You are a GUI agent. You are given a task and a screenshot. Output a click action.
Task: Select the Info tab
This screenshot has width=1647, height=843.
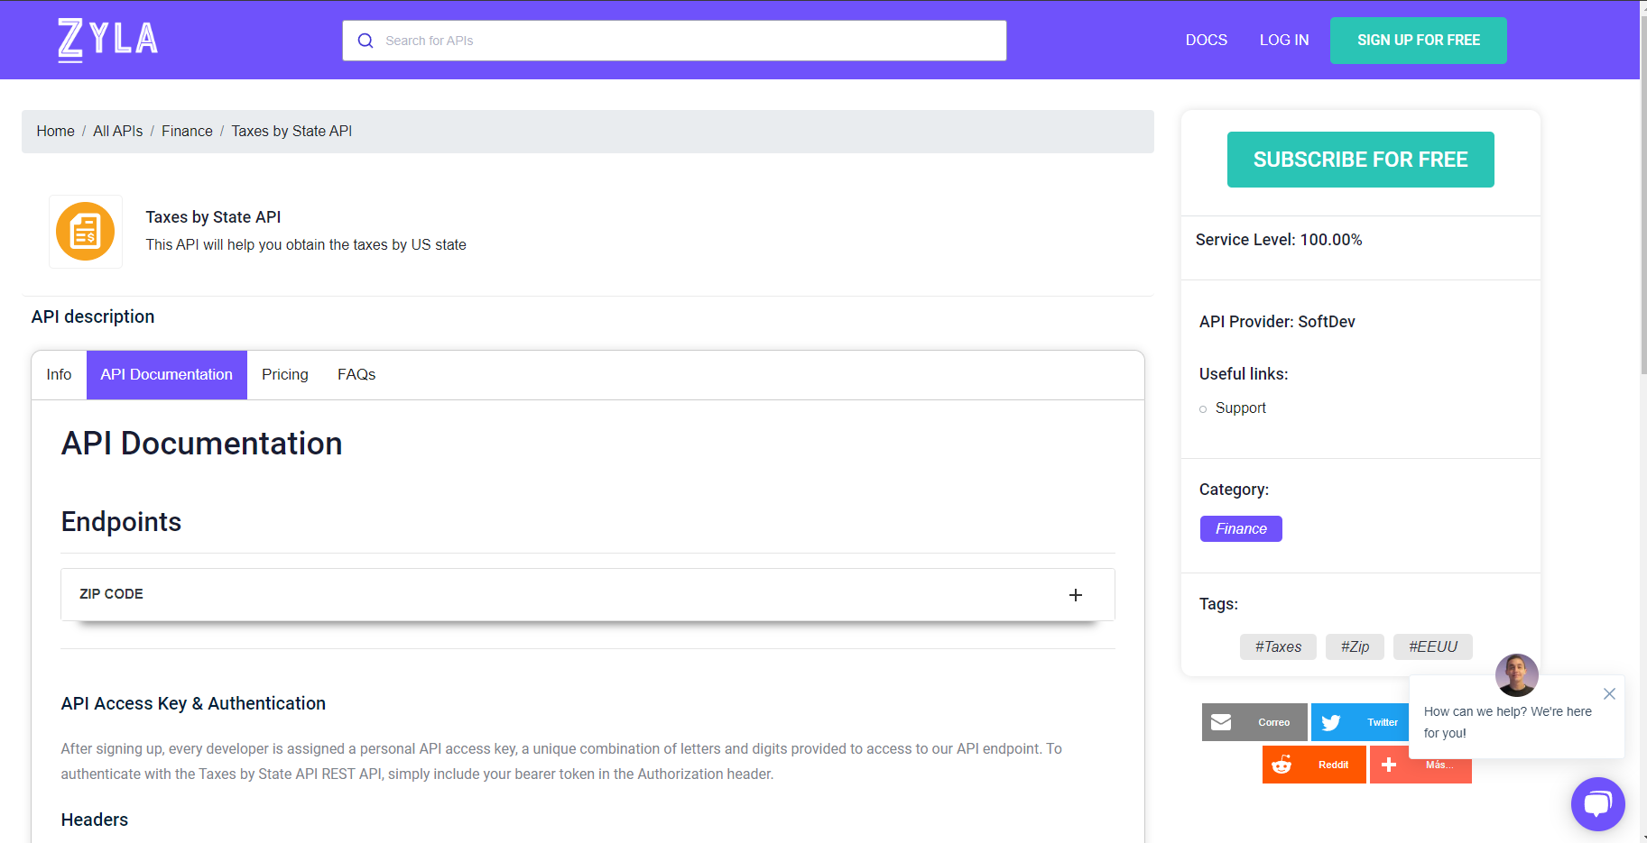pos(58,374)
